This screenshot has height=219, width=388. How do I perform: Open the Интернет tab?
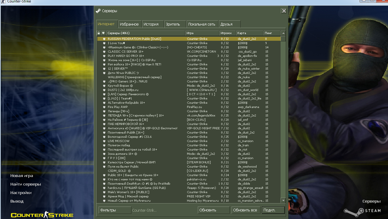pos(106,24)
